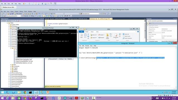Click VMware pause button in toolbar

pyautogui.click(x=24, y=4)
